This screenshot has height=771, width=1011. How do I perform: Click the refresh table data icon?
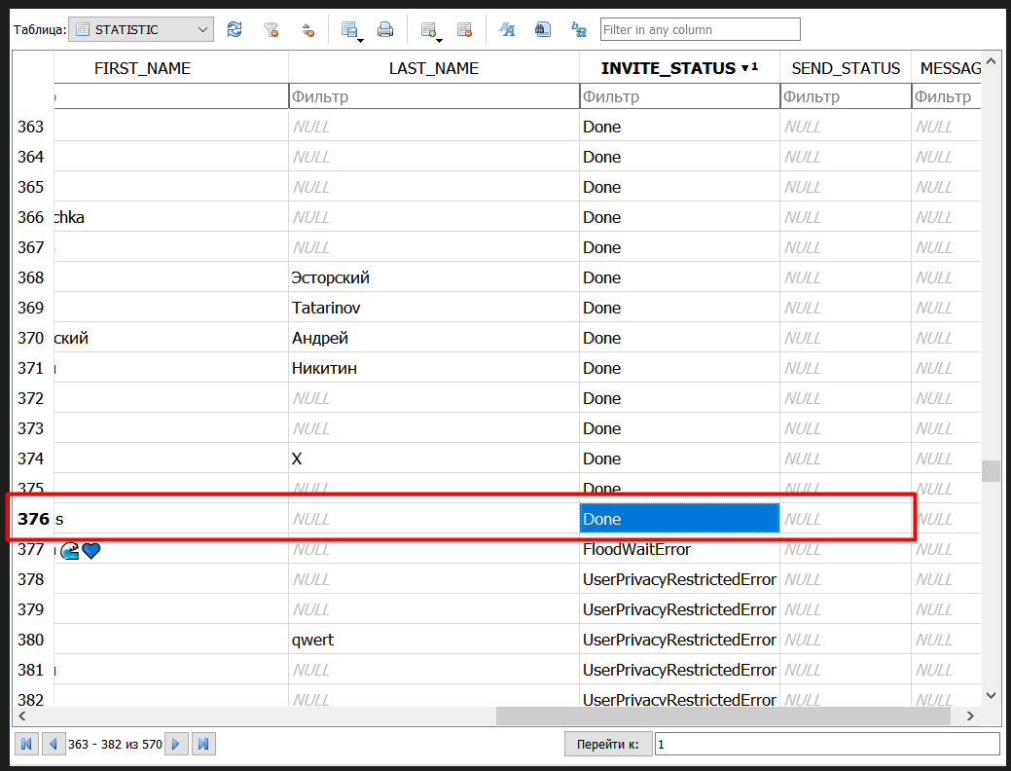(x=235, y=30)
